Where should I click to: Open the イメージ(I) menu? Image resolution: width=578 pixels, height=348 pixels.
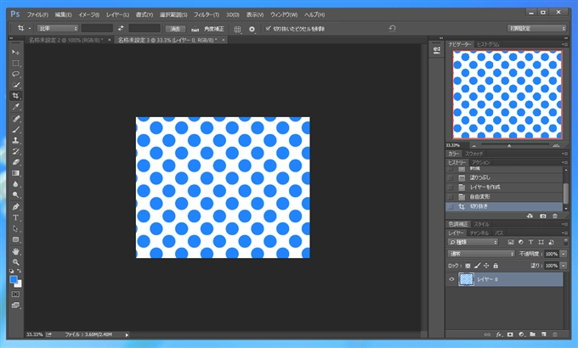click(x=89, y=14)
